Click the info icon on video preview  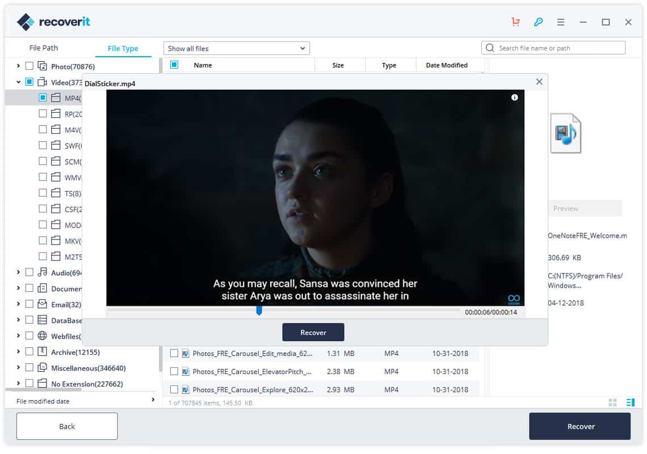[x=515, y=98]
